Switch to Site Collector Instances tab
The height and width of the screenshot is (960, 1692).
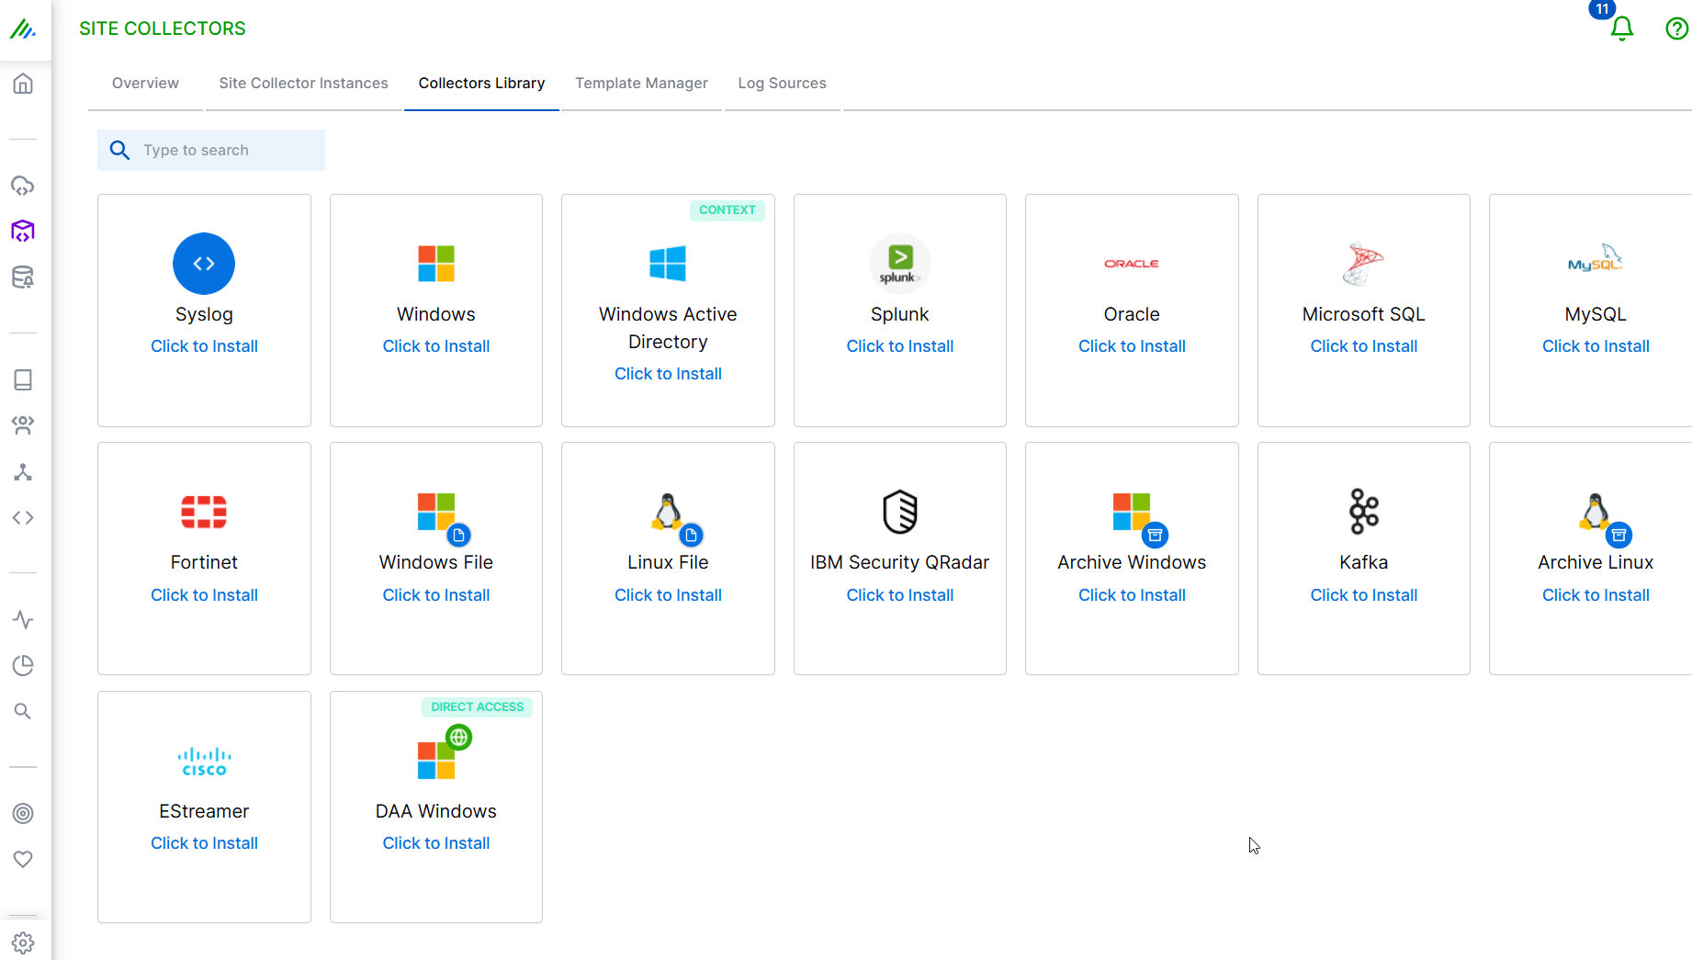coord(303,83)
